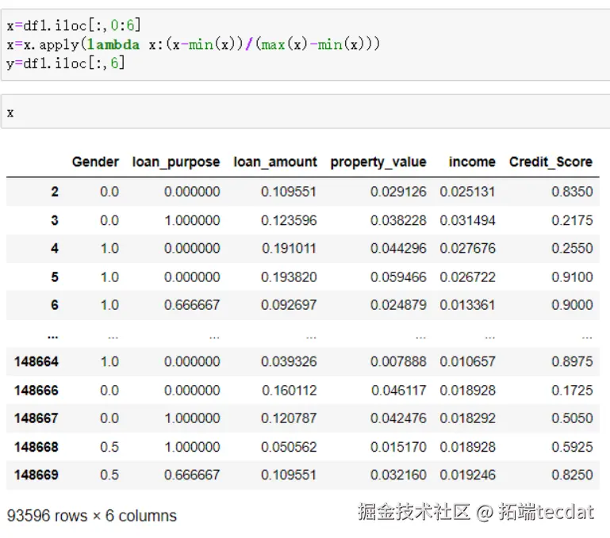
Task: Click the income column header
Action: click(472, 162)
